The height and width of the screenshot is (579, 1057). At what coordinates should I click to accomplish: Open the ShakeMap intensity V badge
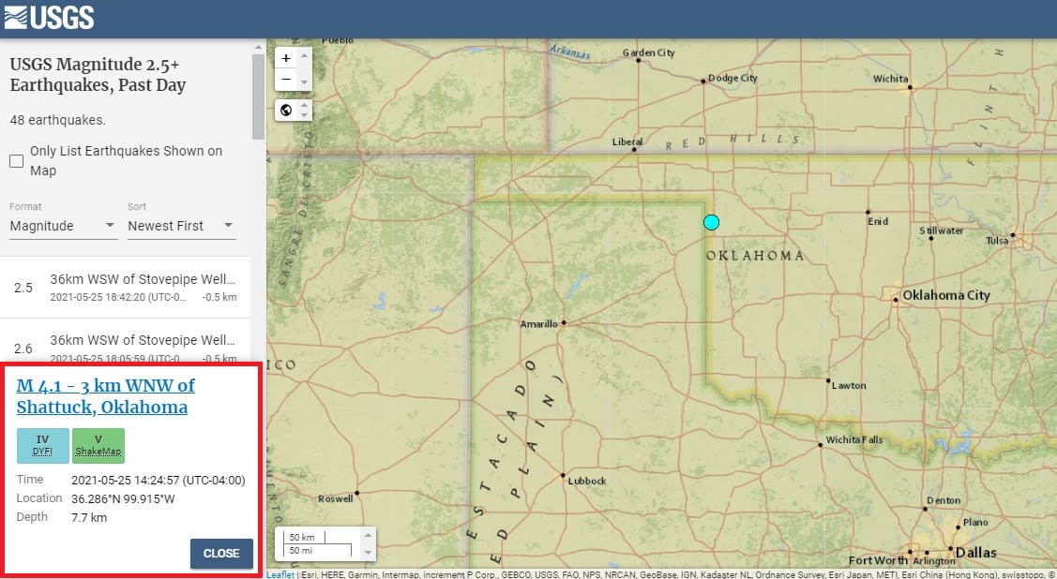pyautogui.click(x=98, y=445)
